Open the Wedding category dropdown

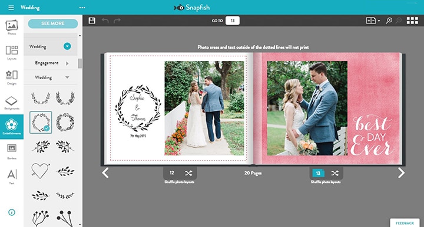point(67,46)
